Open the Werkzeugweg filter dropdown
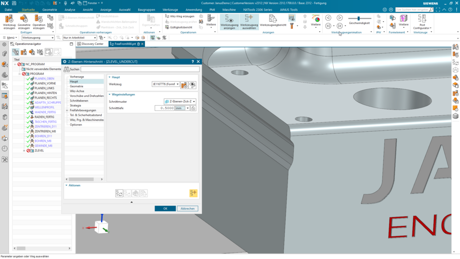 point(38,38)
